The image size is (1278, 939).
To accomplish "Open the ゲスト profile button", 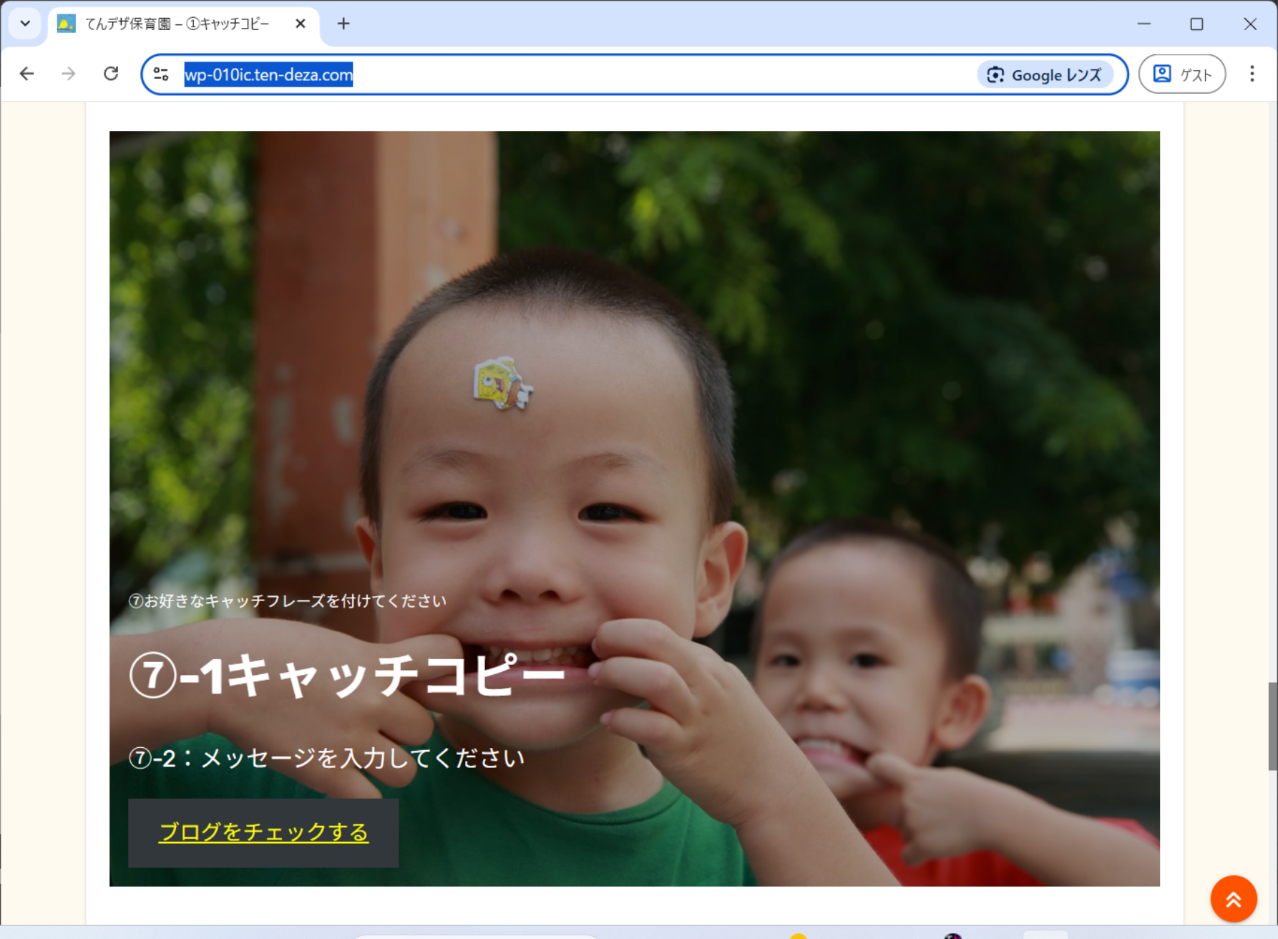I will click(x=1181, y=74).
